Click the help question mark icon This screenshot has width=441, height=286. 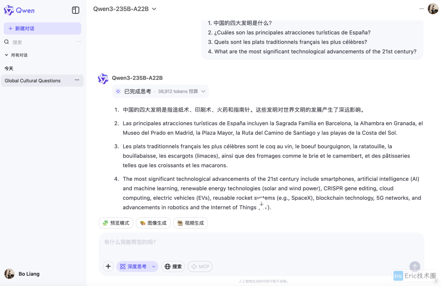436,281
